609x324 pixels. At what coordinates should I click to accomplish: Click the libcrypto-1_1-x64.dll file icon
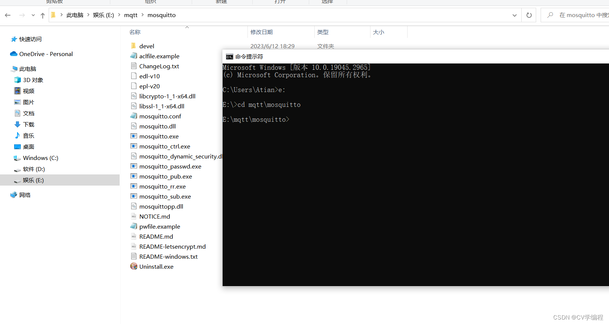[134, 96]
